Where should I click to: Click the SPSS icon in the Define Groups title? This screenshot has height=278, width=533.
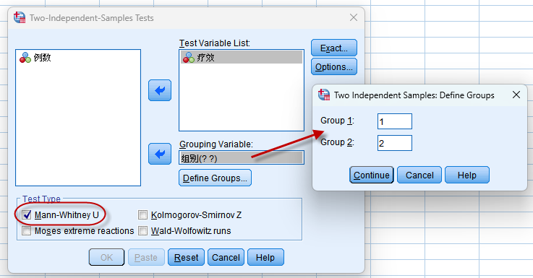point(324,95)
